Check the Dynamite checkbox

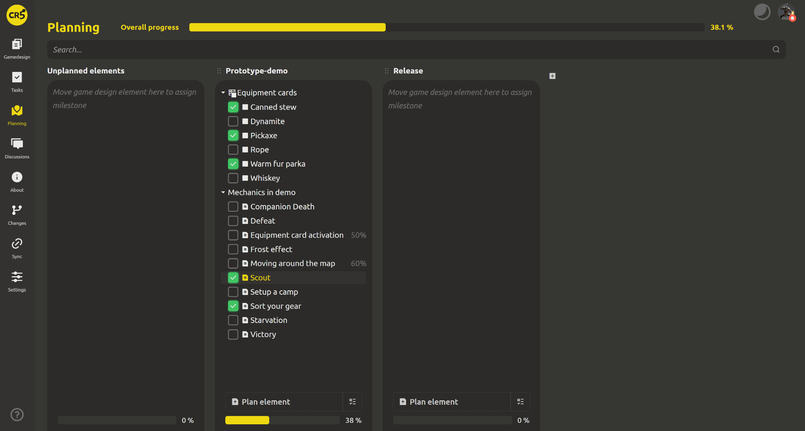pyautogui.click(x=233, y=121)
